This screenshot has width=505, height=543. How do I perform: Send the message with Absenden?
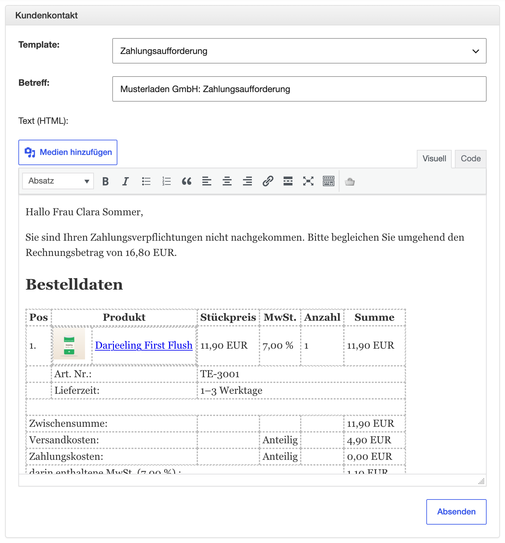[456, 512]
